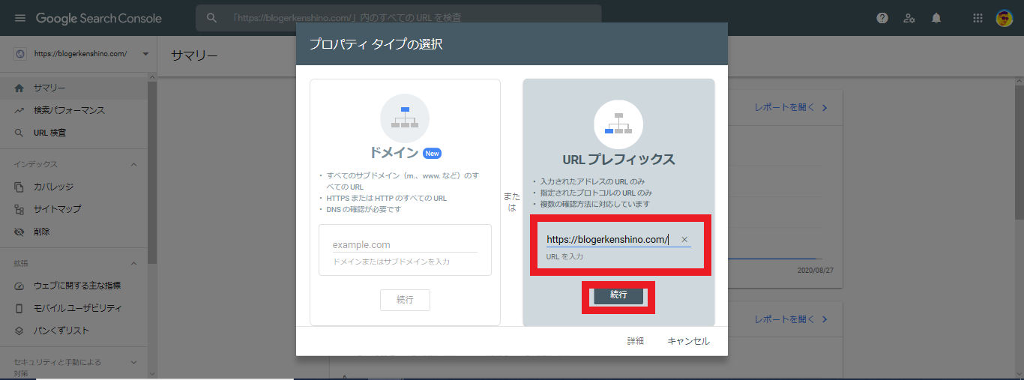This screenshot has width=1024, height=380.
Task: Click the プロパティ タイプの選択 dialog title
Action: pyautogui.click(x=376, y=44)
